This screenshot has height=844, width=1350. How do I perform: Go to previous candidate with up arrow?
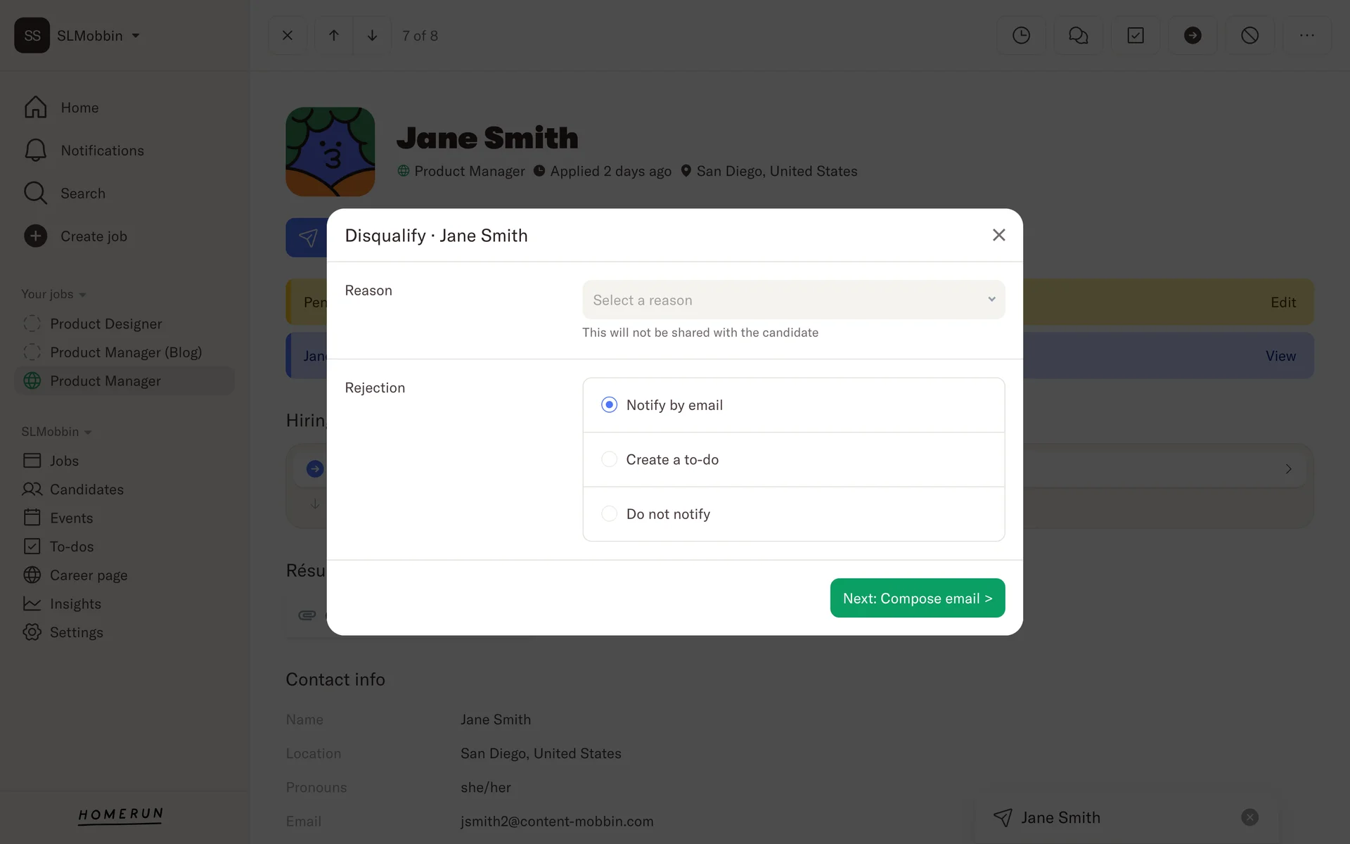pos(334,35)
